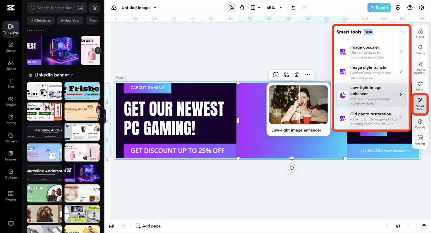Select the Christmas category chip

(41, 21)
